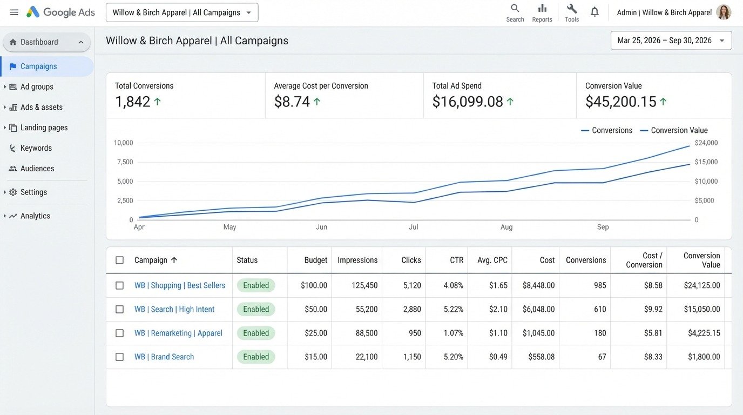Open the hamburger main menu
Image resolution: width=743 pixels, height=415 pixels.
tap(14, 12)
